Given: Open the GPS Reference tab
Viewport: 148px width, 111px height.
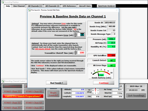Looking at the screenshot, I should (x=69, y=6).
